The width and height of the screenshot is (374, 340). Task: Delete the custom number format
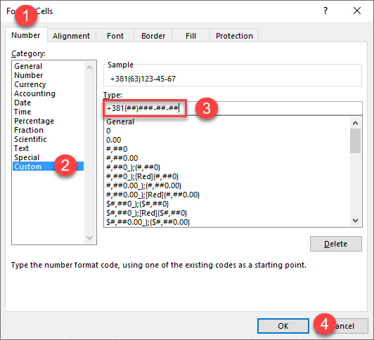pos(336,244)
